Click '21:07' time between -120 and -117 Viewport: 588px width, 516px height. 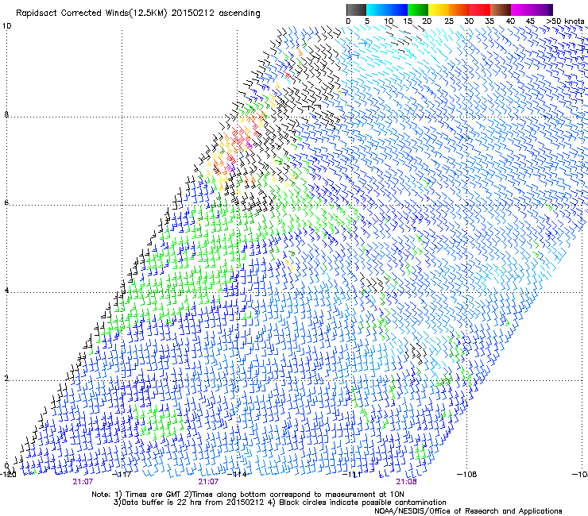[x=83, y=482]
